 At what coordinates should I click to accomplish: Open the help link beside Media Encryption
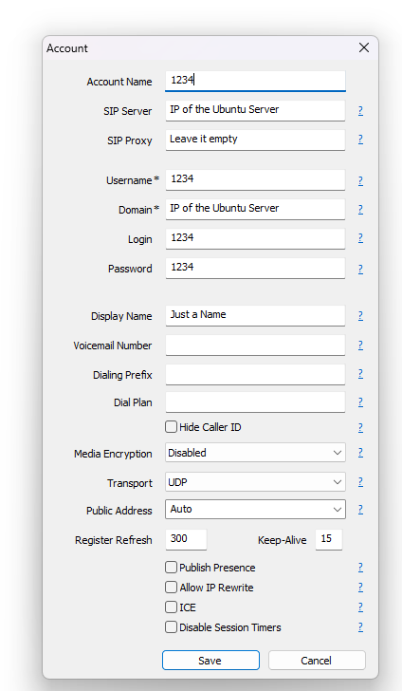click(360, 453)
